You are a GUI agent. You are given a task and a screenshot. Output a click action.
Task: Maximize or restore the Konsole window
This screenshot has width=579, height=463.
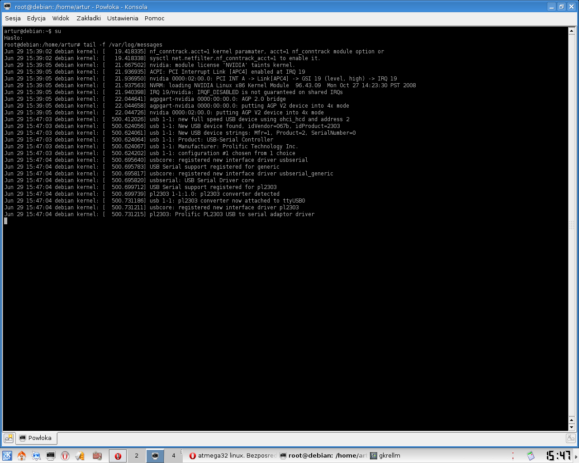(x=561, y=7)
